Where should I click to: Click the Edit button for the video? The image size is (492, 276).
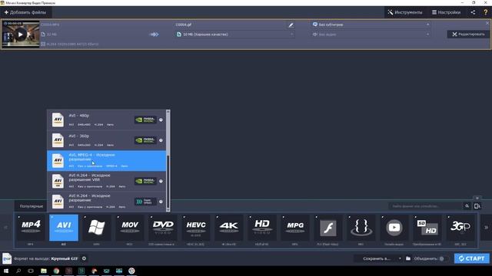(x=468, y=34)
